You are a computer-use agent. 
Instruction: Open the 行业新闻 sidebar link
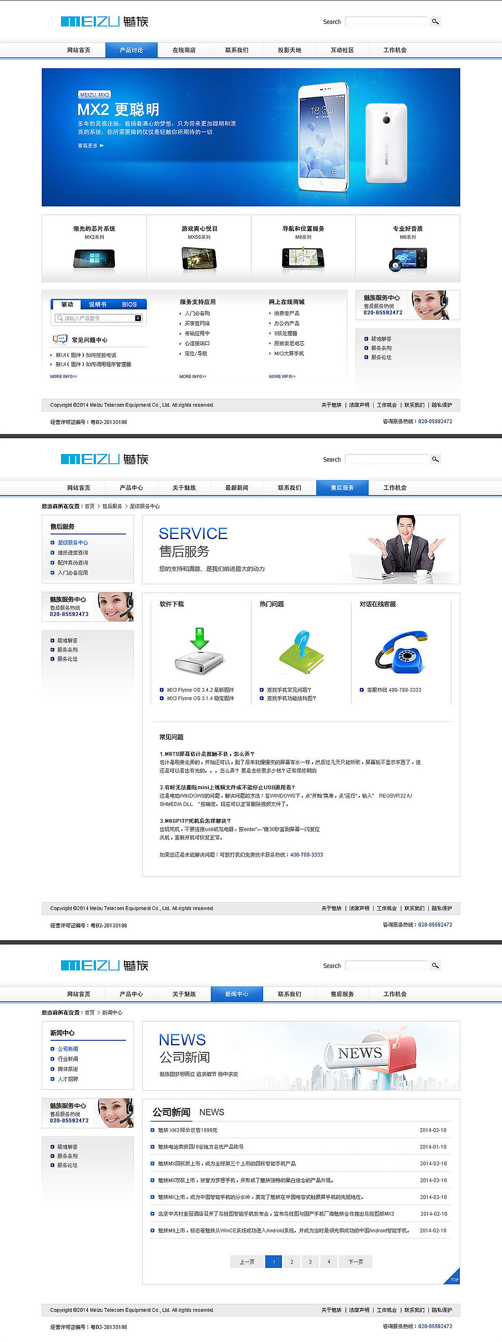click(x=68, y=1059)
